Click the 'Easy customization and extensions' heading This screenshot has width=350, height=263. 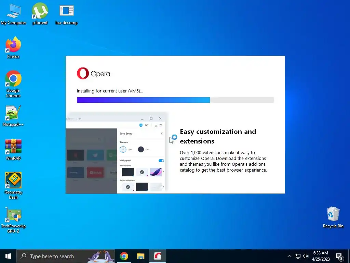pos(218,136)
